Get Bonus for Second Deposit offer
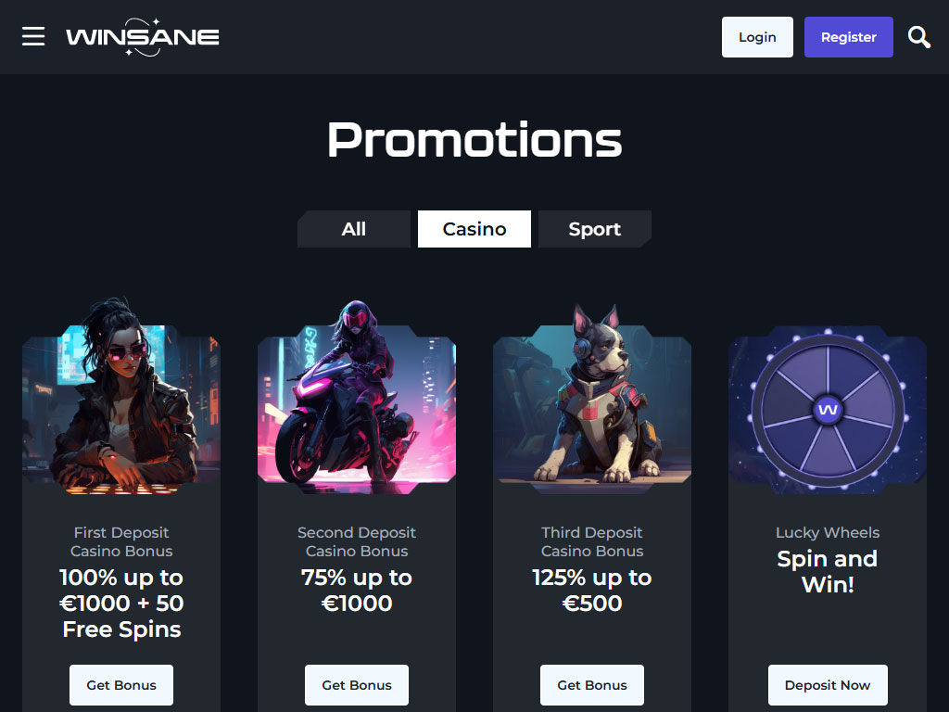 357,685
